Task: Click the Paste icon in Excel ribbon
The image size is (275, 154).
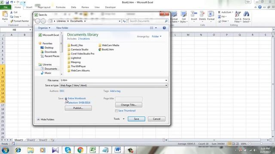Action: click(x=5, y=14)
